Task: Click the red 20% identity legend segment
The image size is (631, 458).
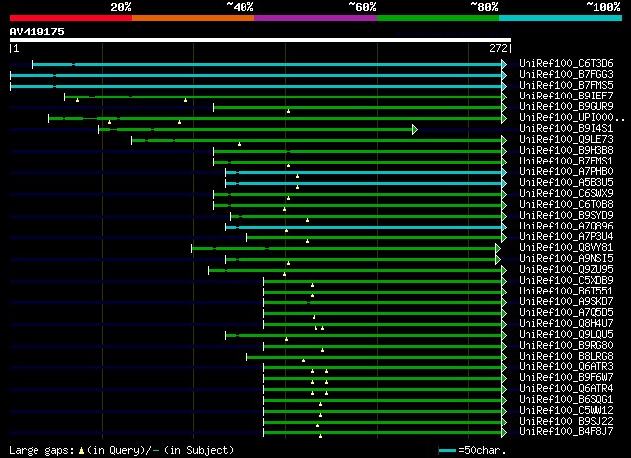Action: 71,18
